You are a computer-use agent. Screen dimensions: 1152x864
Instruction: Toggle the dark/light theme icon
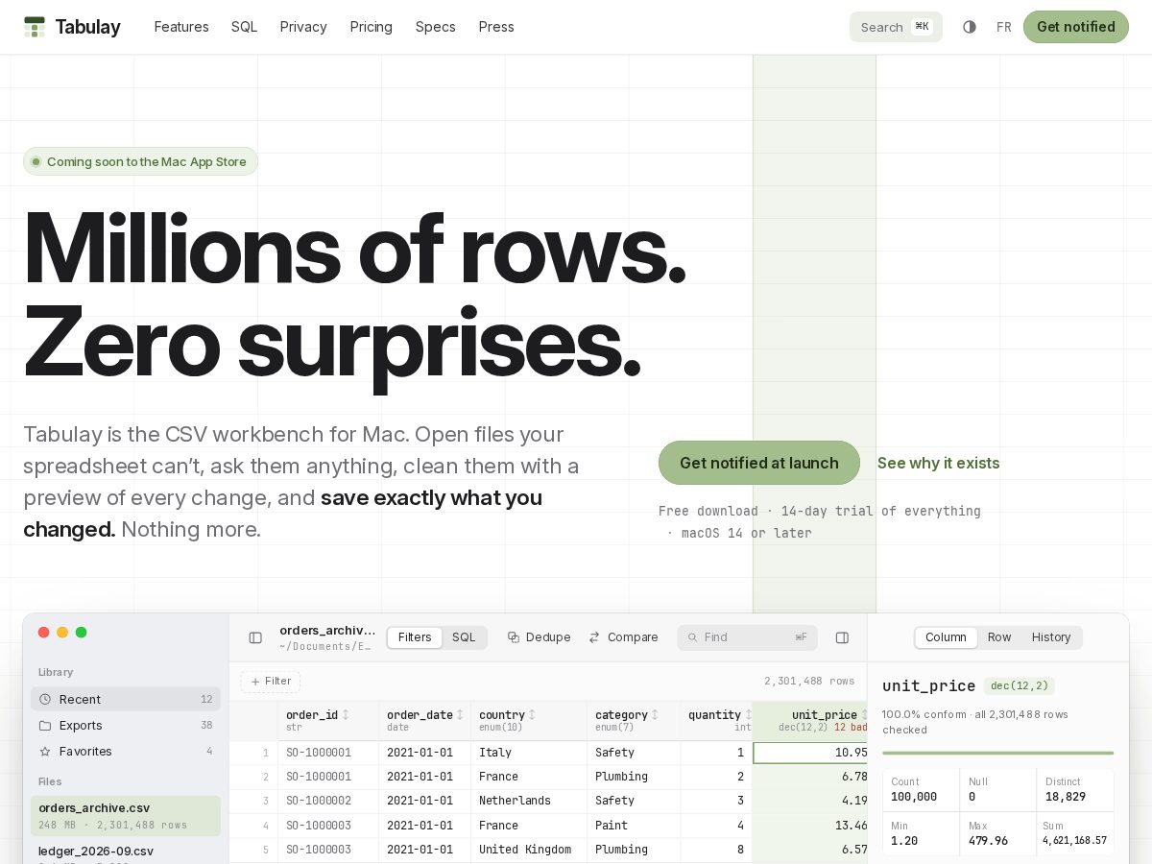(x=970, y=27)
